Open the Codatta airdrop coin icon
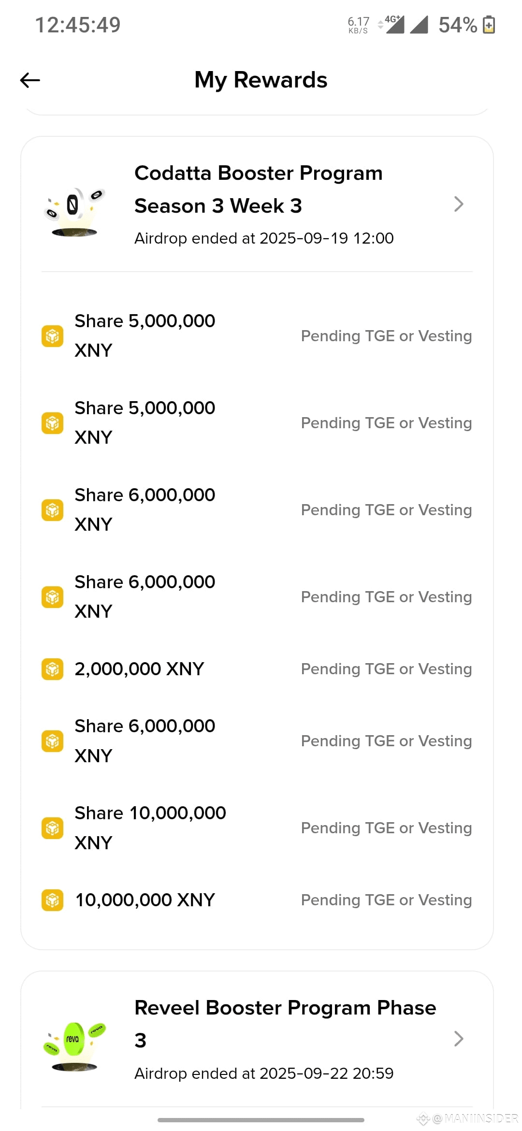This screenshot has height=1131, width=522. (x=74, y=212)
